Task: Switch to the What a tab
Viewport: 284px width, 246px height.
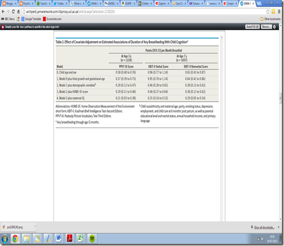Action: [77, 4]
